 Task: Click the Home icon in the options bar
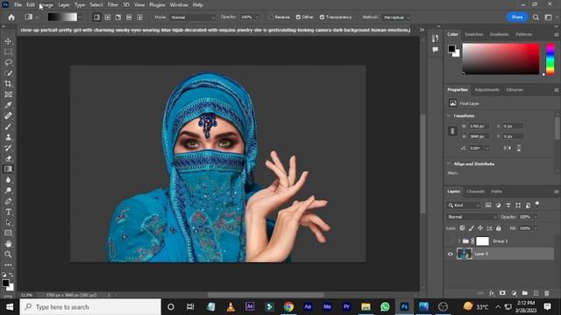coord(11,17)
